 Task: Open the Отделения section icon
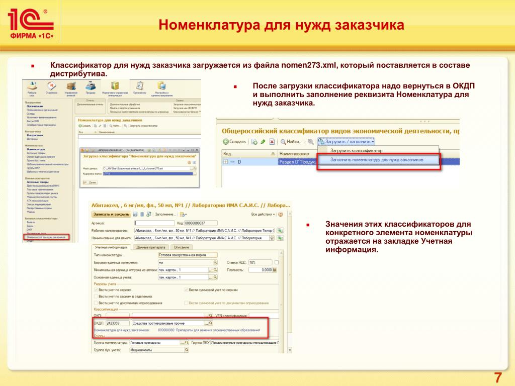pos(52,86)
